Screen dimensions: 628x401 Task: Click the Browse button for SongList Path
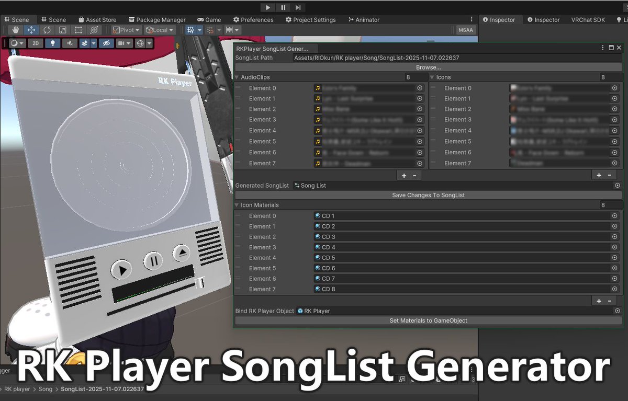tap(429, 67)
